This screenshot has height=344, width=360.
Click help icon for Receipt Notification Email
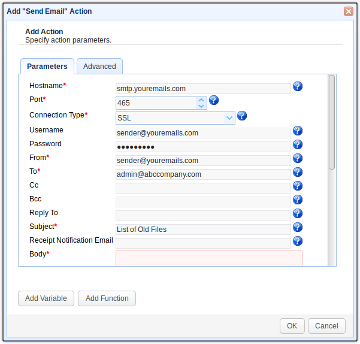298,242
